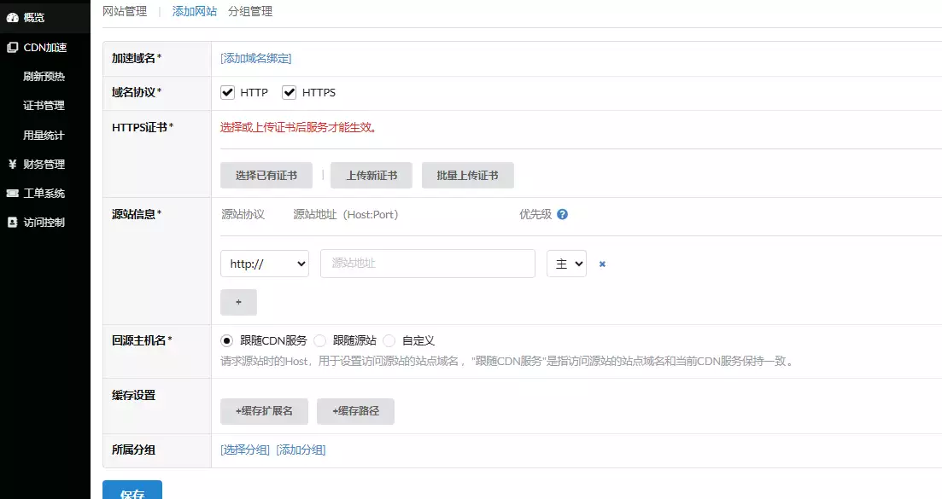
Task: Click the ticket icon for 工单系统
Action: (12, 194)
